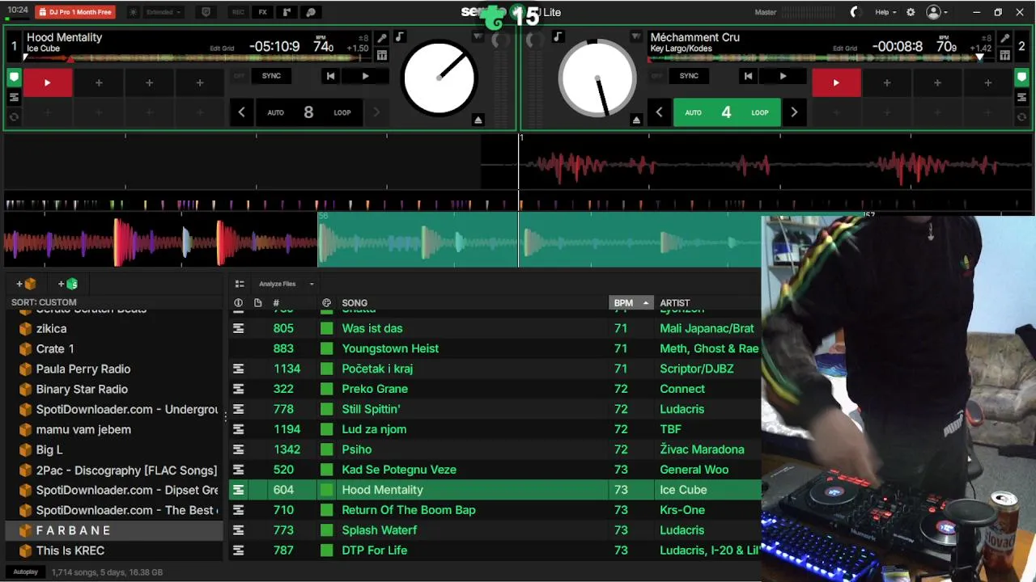The image size is (1036, 582).
Task: Toggle Autoplay in the status bar
Action: 25,571
